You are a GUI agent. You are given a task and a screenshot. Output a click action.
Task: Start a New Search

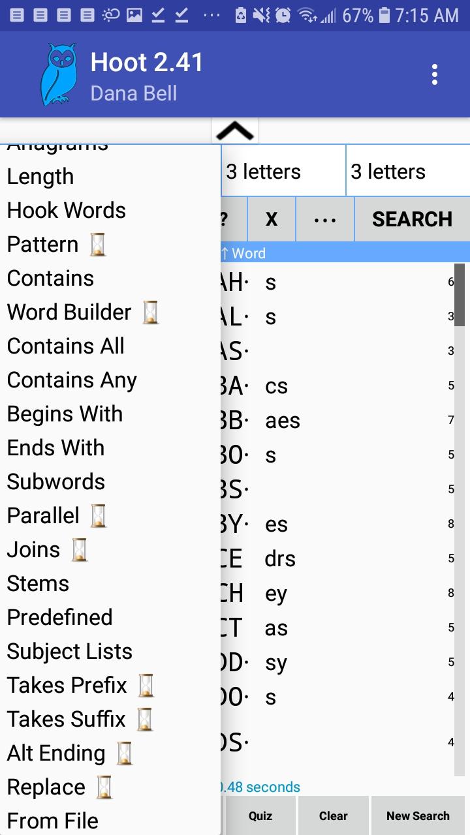pyautogui.click(x=418, y=816)
